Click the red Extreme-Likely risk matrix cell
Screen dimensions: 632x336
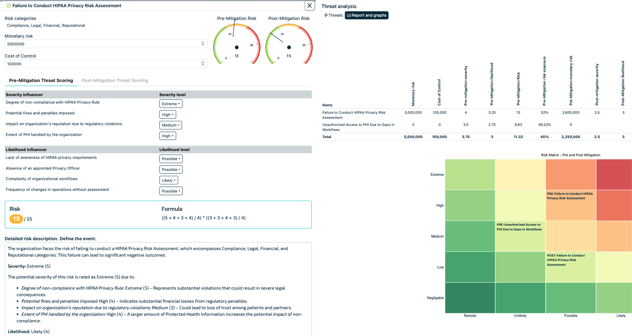point(614,174)
